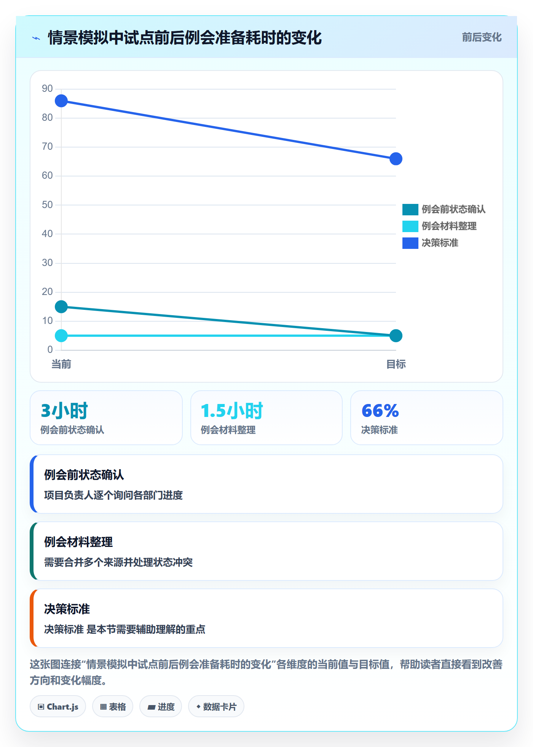Click the teal point at 目标 near 5

pos(396,336)
